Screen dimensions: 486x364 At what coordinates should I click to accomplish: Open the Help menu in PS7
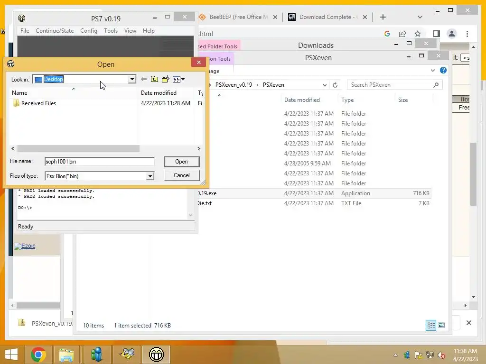(x=149, y=31)
